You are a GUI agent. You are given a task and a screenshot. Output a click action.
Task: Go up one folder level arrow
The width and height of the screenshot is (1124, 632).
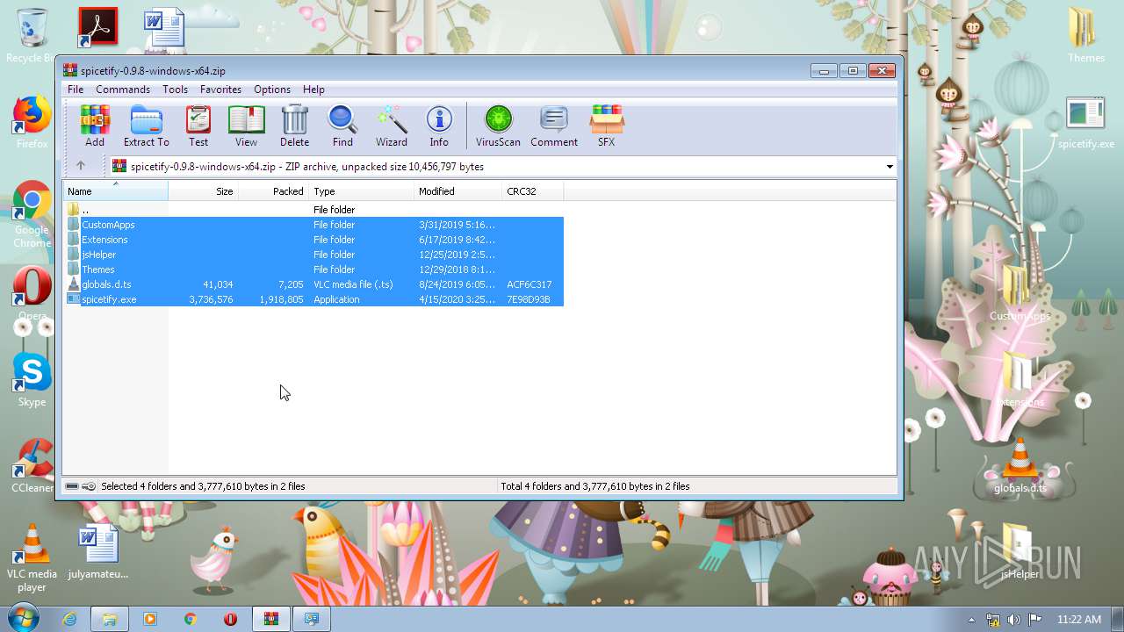(81, 166)
